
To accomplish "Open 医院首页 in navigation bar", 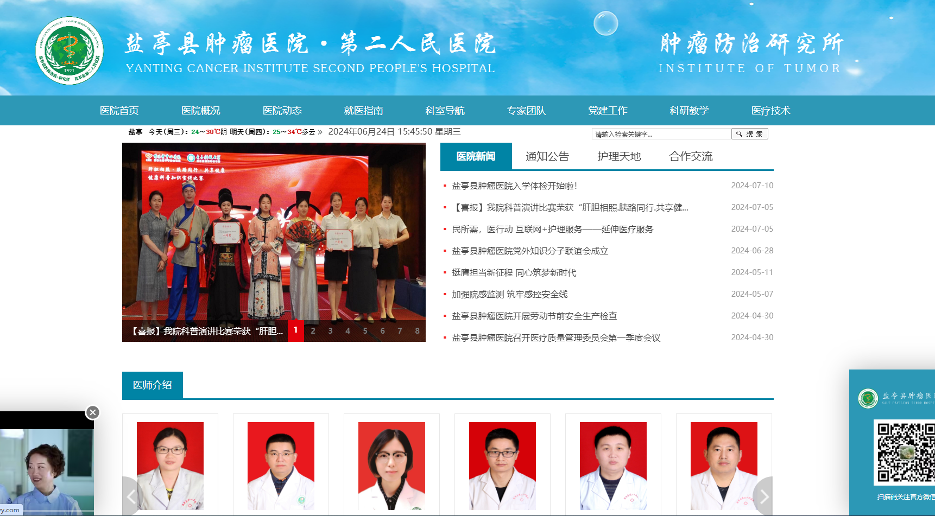I will 119,111.
